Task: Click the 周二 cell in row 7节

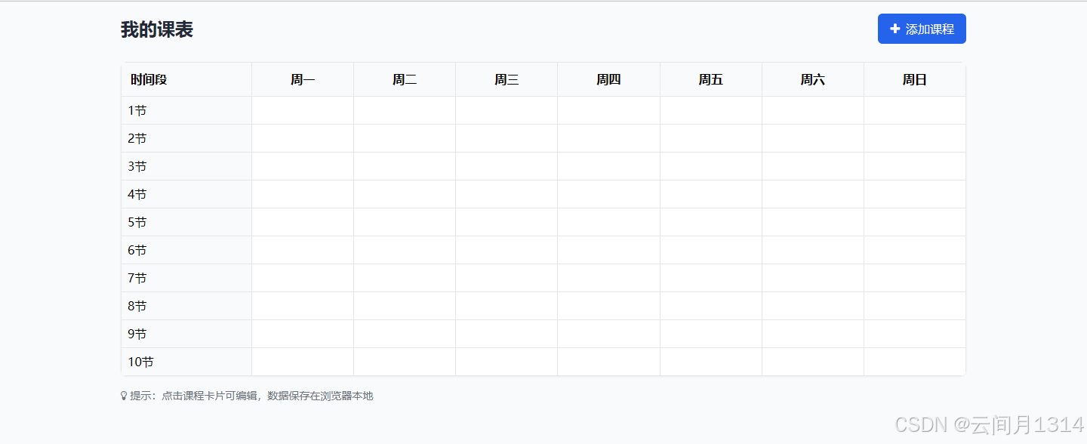Action: coord(405,278)
